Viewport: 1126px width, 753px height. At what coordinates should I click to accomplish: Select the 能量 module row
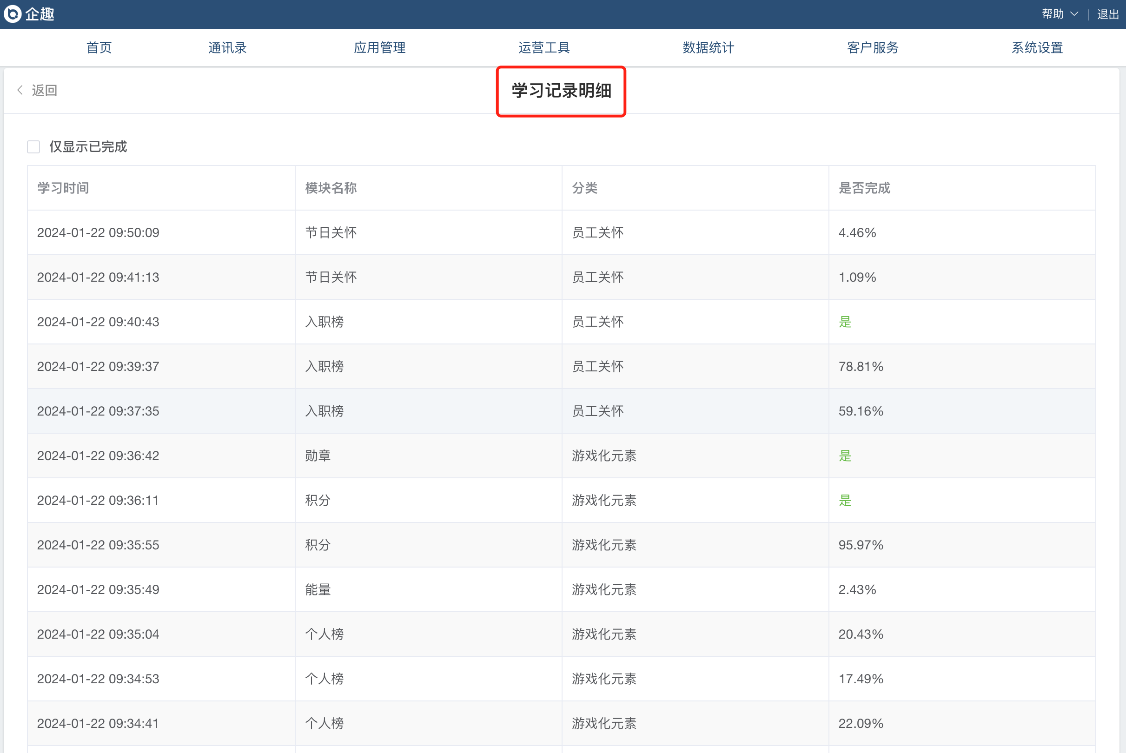(x=318, y=590)
